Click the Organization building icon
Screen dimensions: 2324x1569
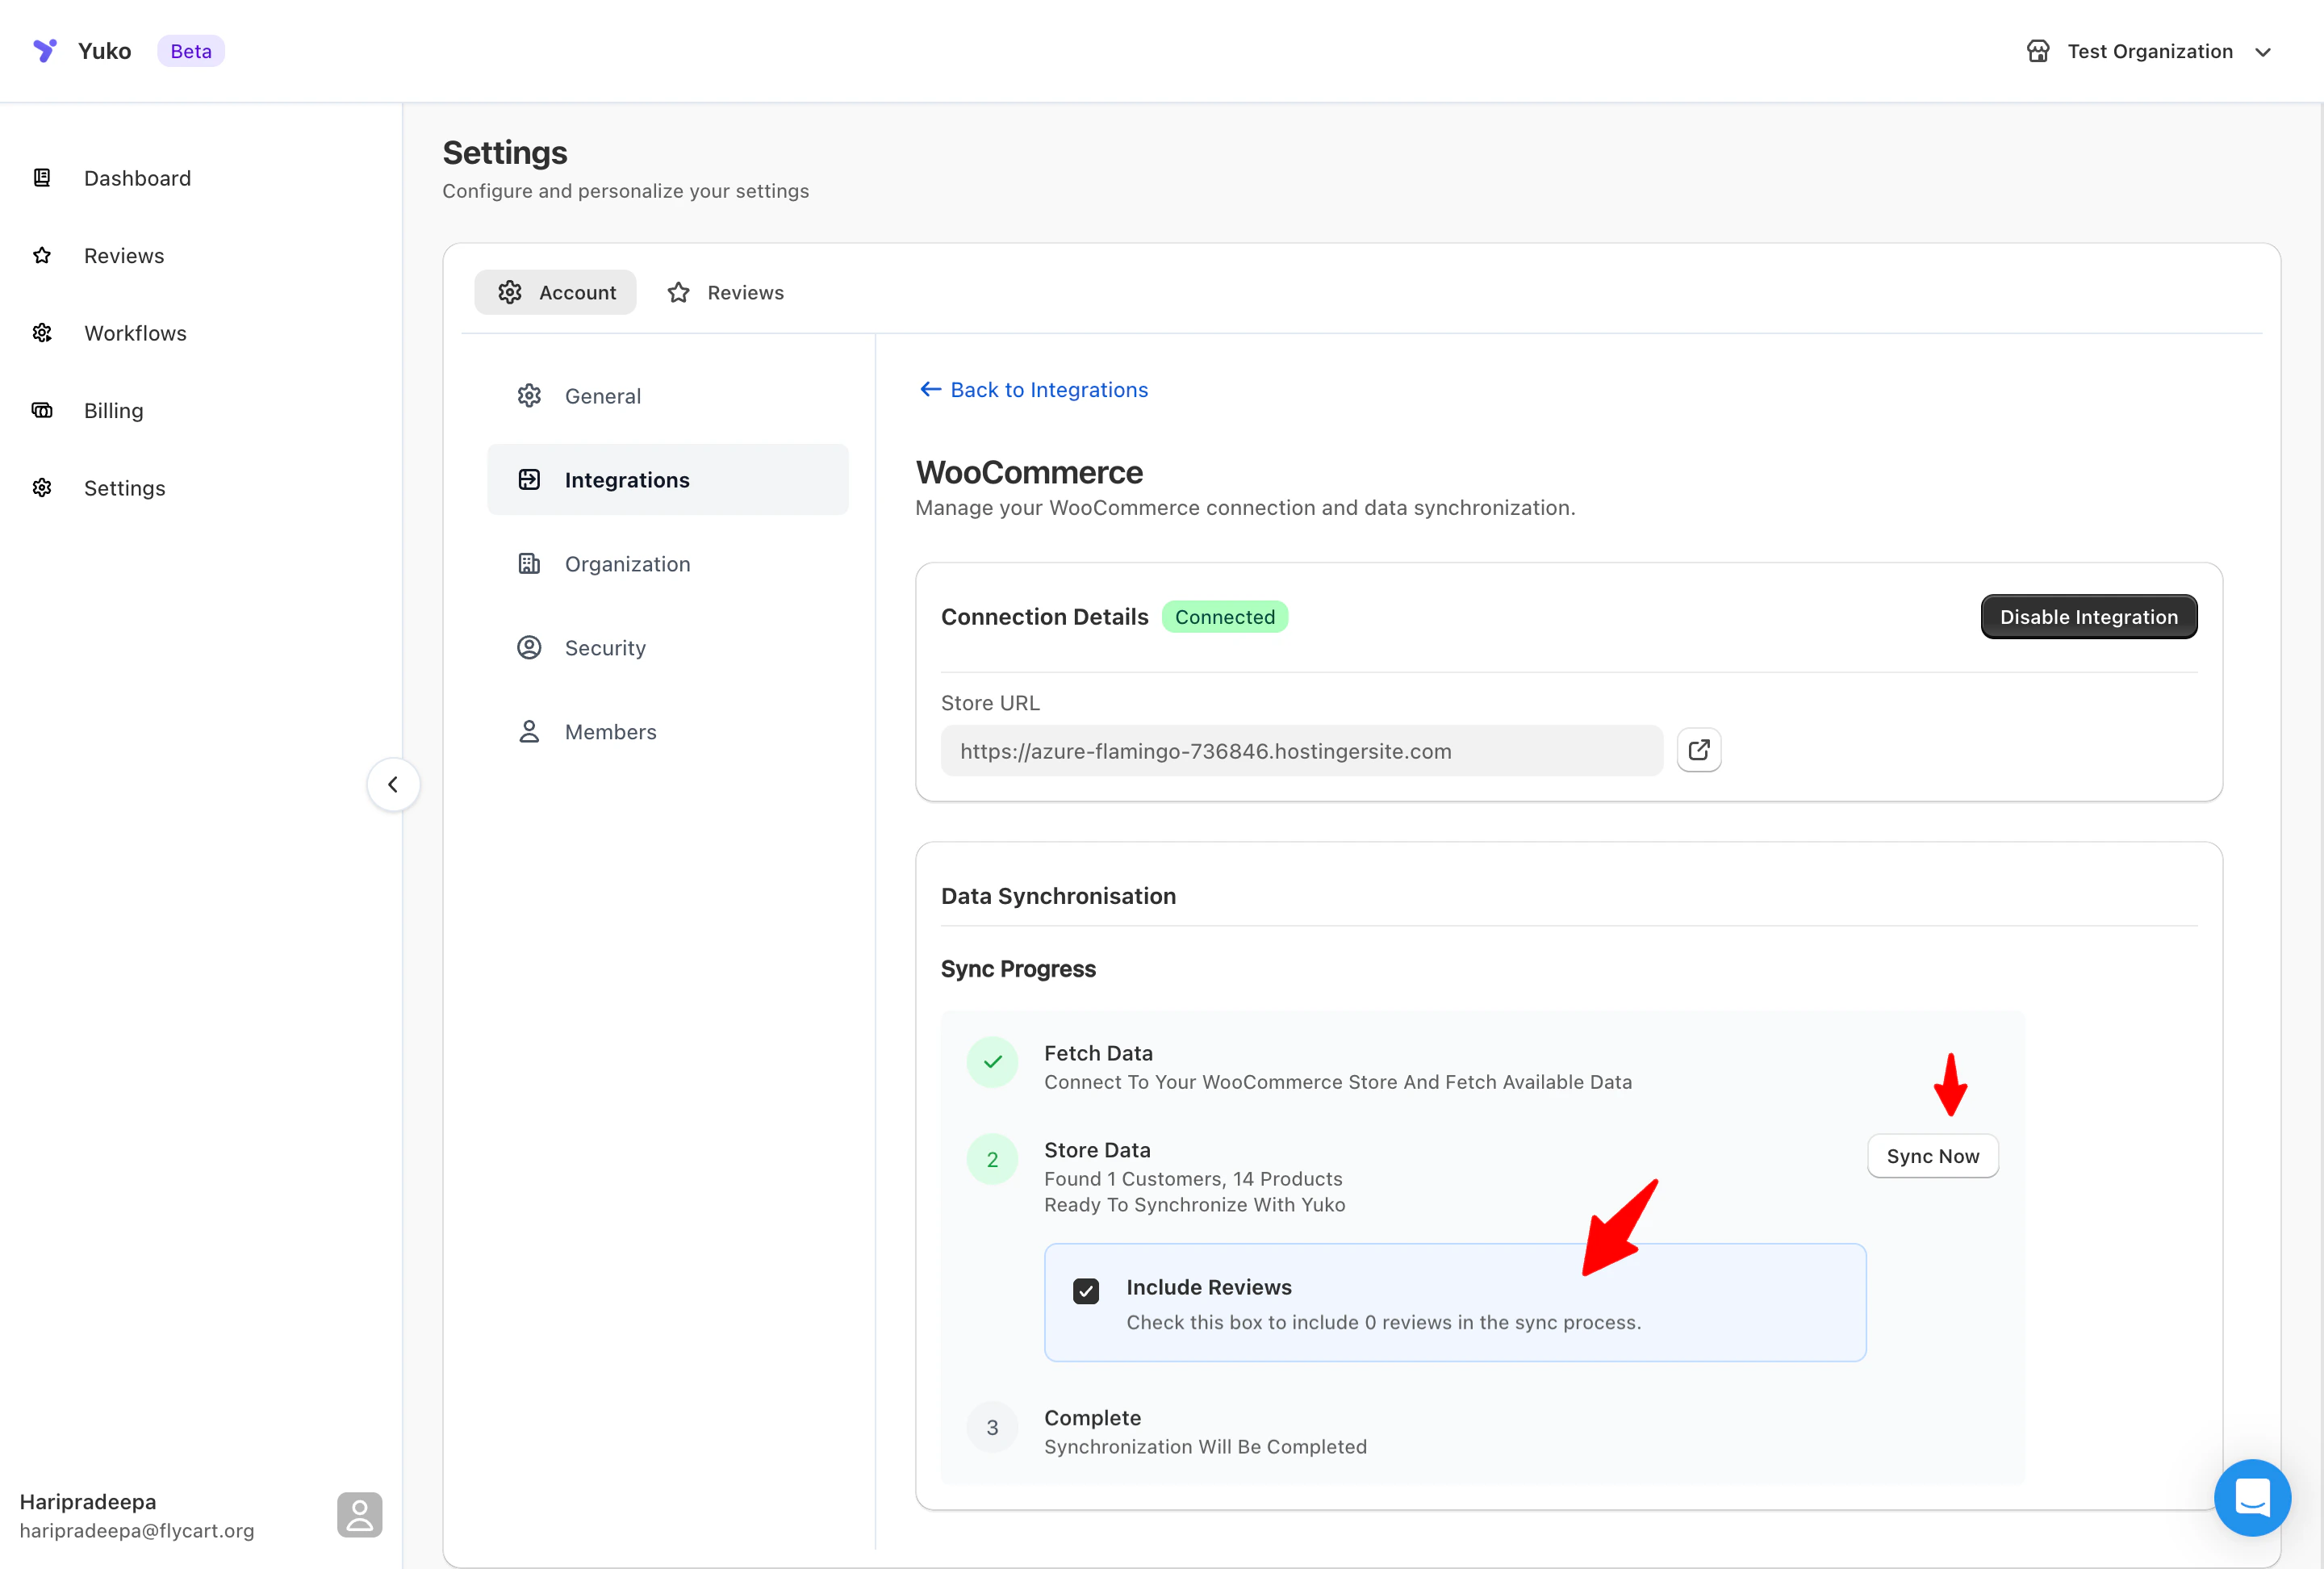[529, 564]
